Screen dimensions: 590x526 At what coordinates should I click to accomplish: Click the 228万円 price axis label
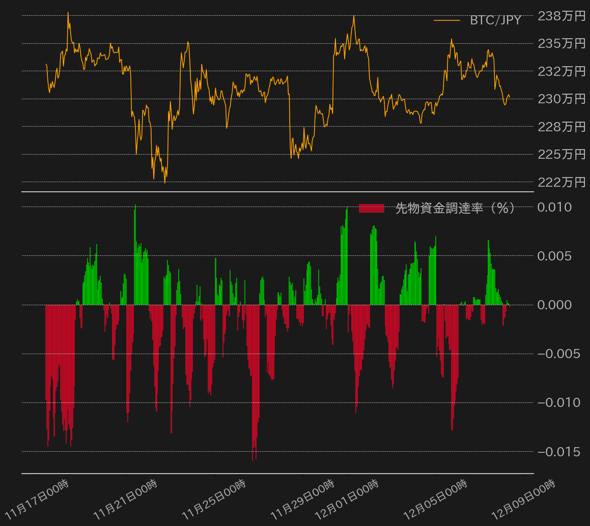(x=561, y=127)
